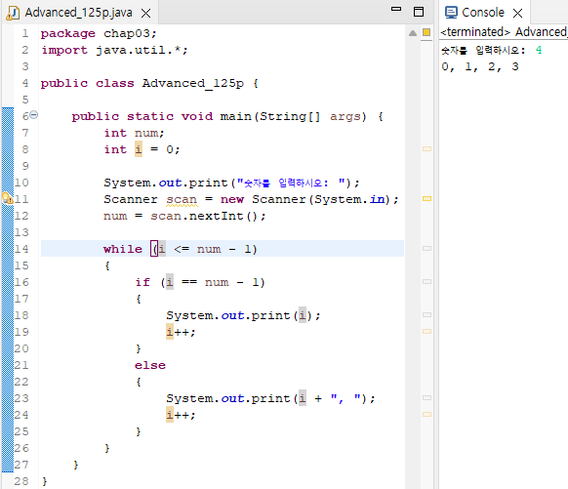Image resolution: width=568 pixels, height=489 pixels.
Task: Click the yellow warning summary square atop overview ruler
Action: point(426,32)
